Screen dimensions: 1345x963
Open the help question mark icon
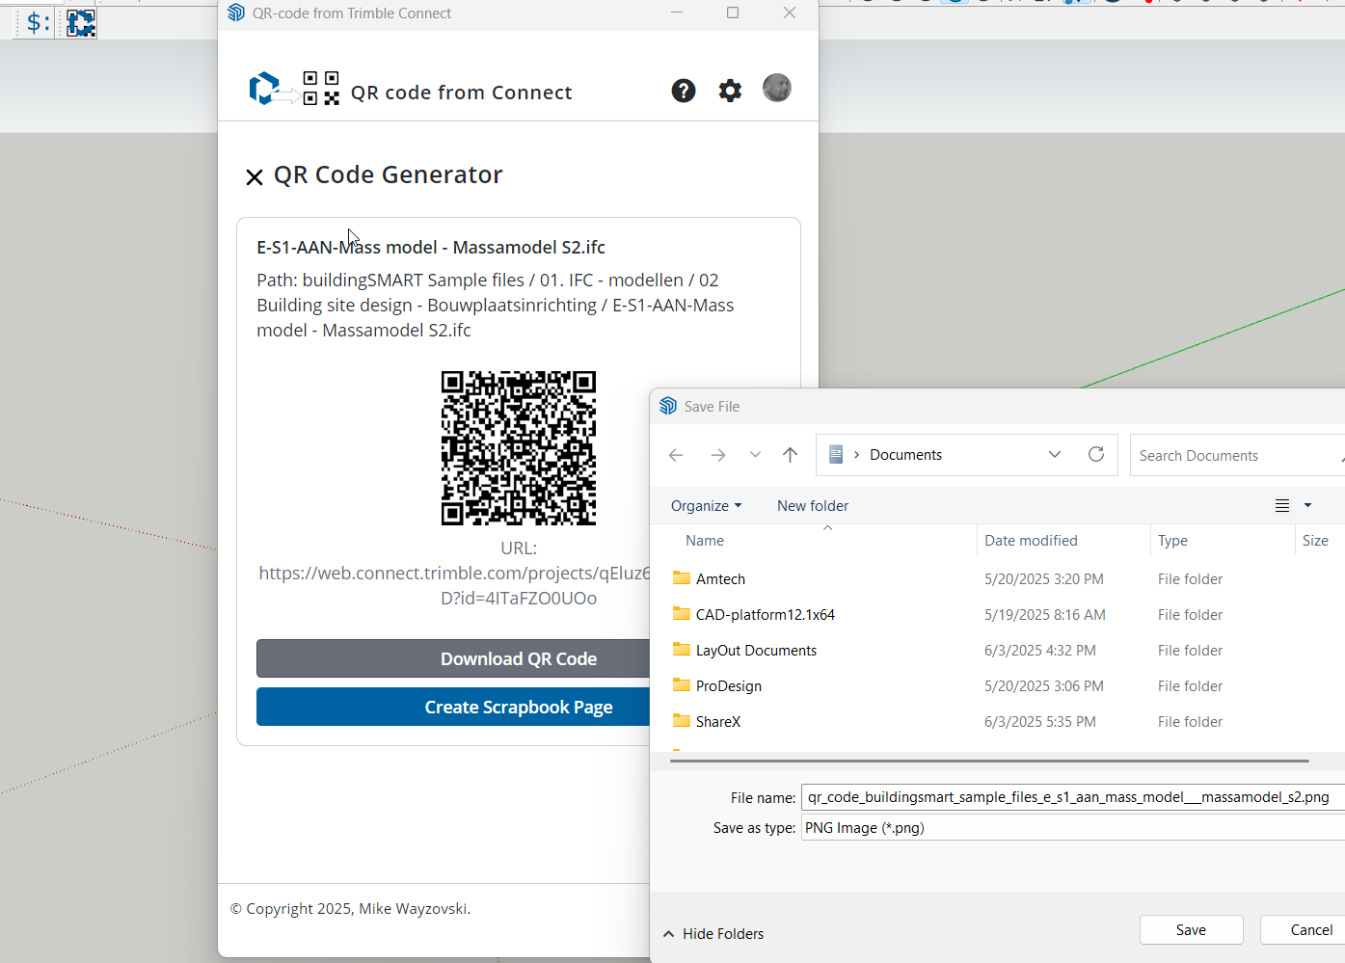point(683,91)
